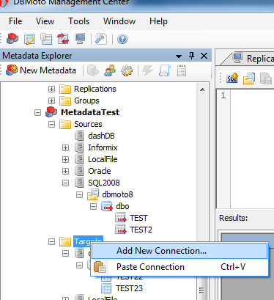Screen dimensions: 274x300
Task: Click the new SQL query icon
Action: (232, 78)
